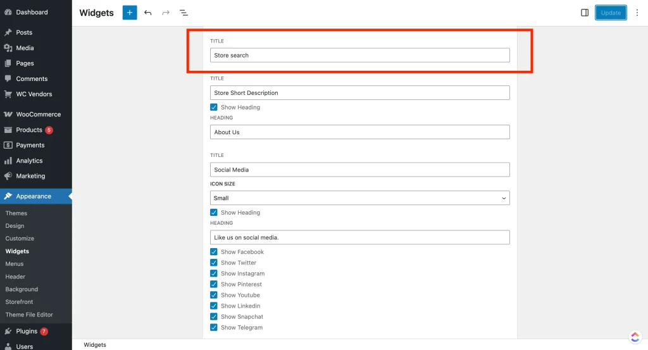The image size is (648, 350).
Task: Open the List View icon
Action: click(184, 13)
